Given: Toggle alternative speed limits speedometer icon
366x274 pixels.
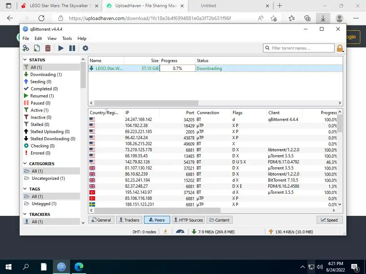Looking at the screenshot, I should [x=180, y=232].
